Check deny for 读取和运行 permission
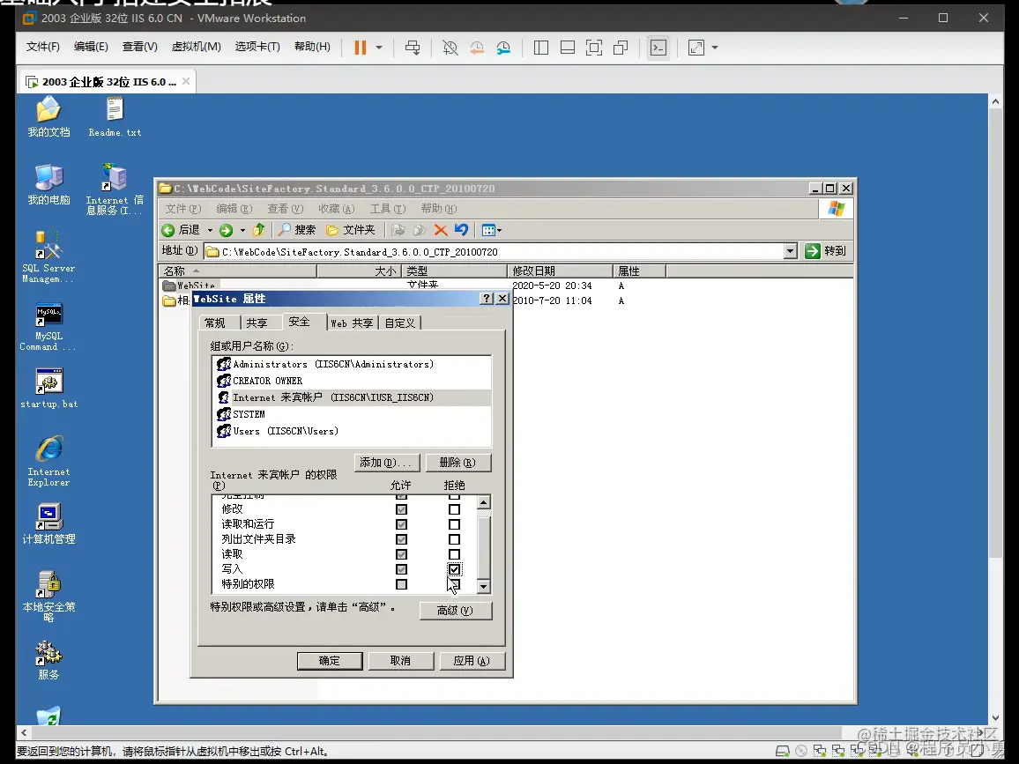Viewport: 1019px width, 764px height. click(454, 524)
